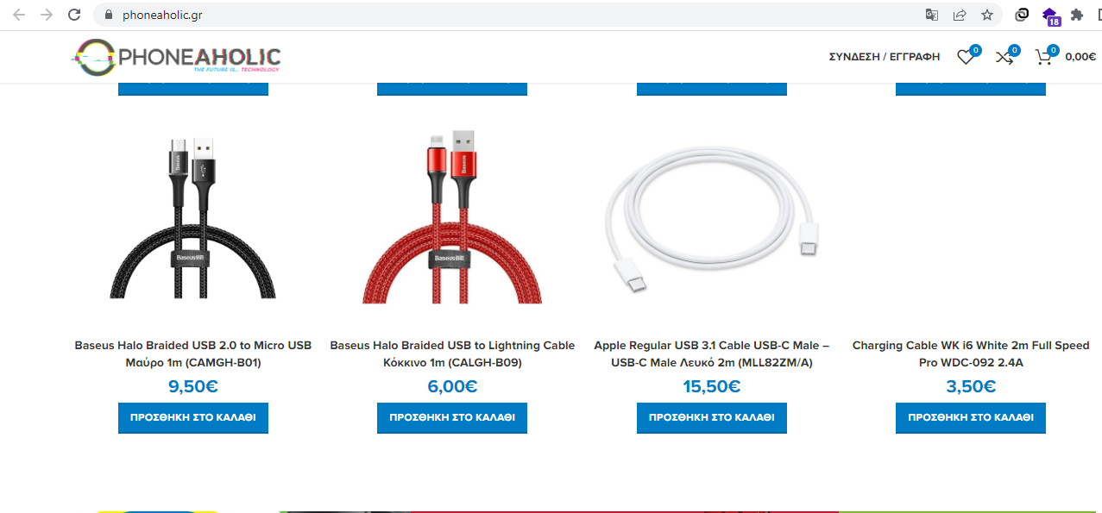Click the browser reload icon
The width and height of the screenshot is (1102, 513).
(x=74, y=15)
